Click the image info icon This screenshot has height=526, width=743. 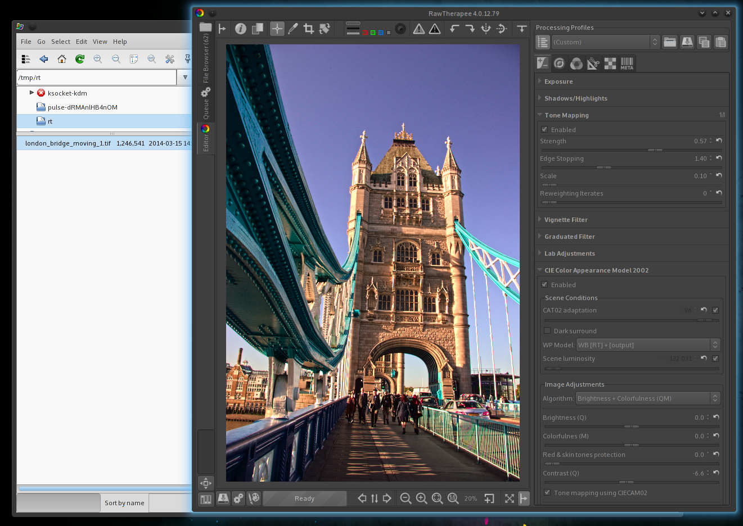pos(240,29)
